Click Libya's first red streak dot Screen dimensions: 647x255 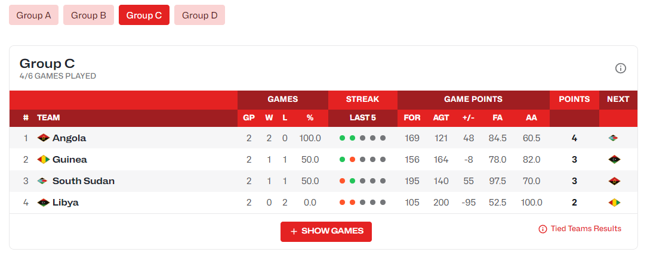tap(343, 203)
